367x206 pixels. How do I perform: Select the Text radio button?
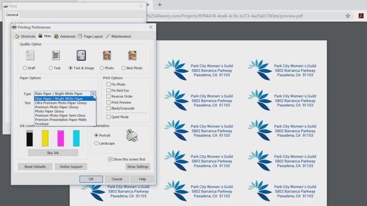click(51, 68)
